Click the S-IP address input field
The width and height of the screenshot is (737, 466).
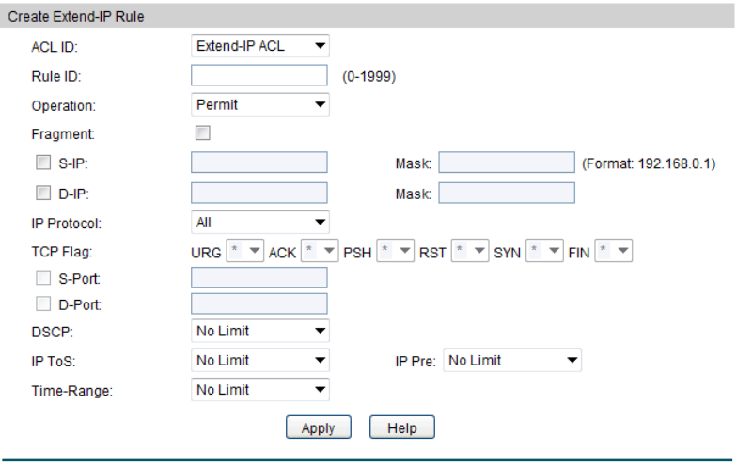(259, 163)
